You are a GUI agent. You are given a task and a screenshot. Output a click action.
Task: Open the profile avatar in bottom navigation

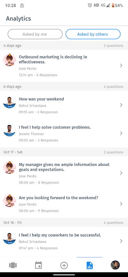click(115, 265)
